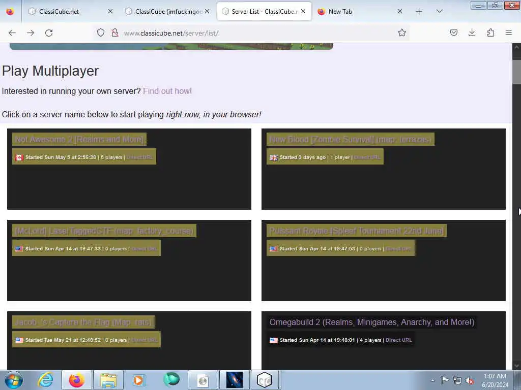This screenshot has width=521, height=390.
Task: Bookmark this page with the star
Action: click(x=402, y=32)
